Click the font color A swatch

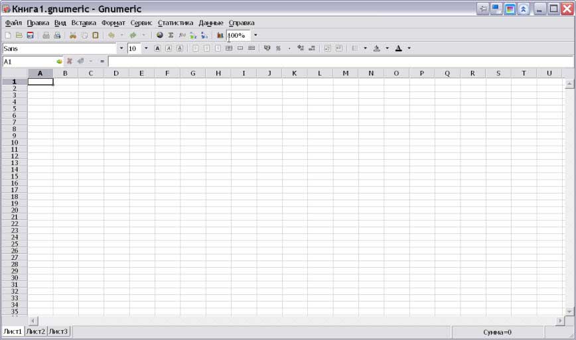[398, 48]
